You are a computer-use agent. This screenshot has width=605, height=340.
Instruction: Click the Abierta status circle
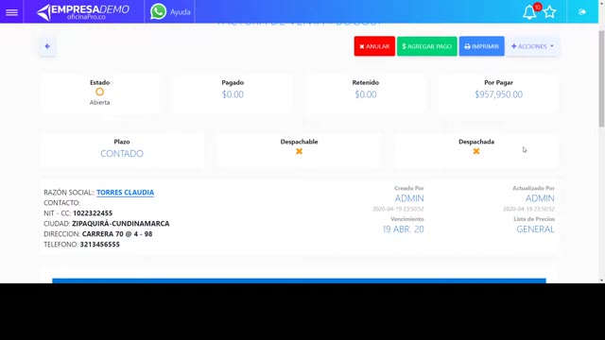(x=99, y=92)
